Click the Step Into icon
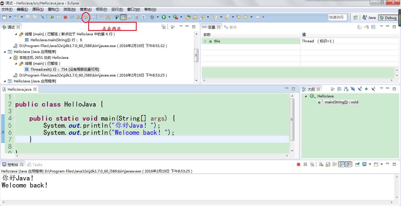This screenshot has width=401, height=206. pyautogui.click(x=79, y=17)
